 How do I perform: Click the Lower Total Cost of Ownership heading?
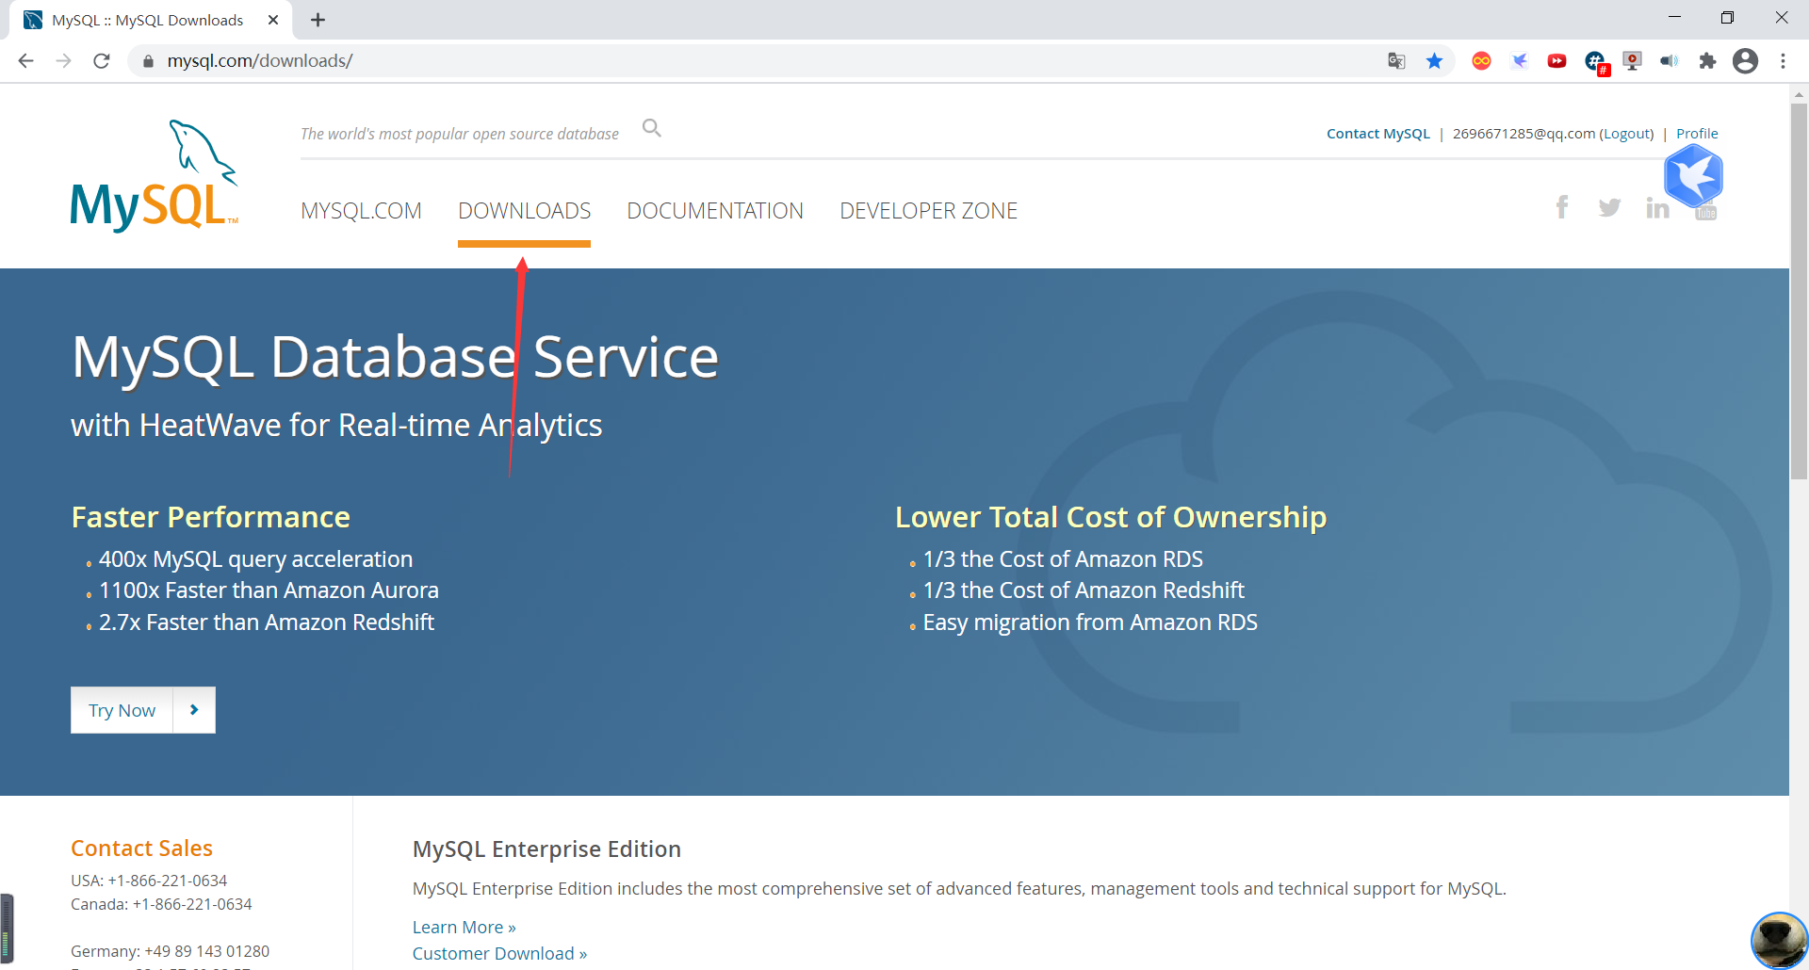(1111, 517)
